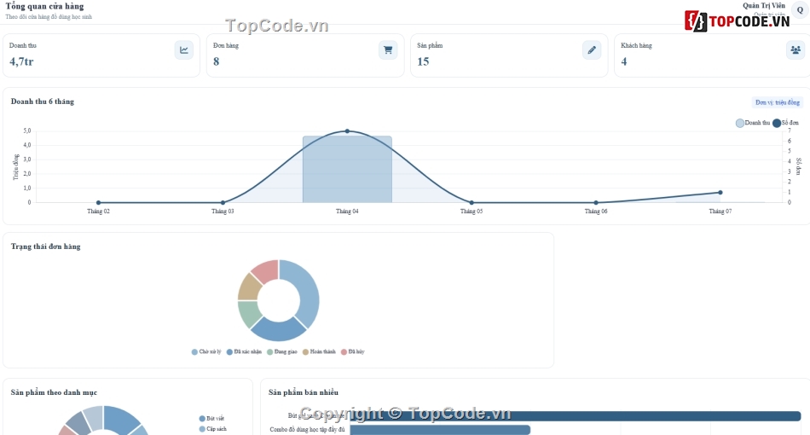The width and height of the screenshot is (810, 435).
Task: Click the Sản phẩm theo danh mục title
Action: point(54,392)
